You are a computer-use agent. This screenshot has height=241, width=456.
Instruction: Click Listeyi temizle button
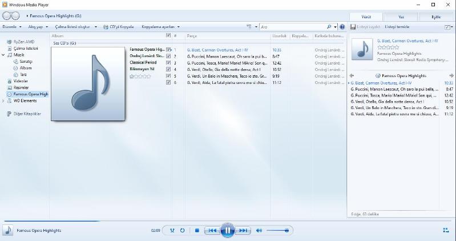click(397, 27)
